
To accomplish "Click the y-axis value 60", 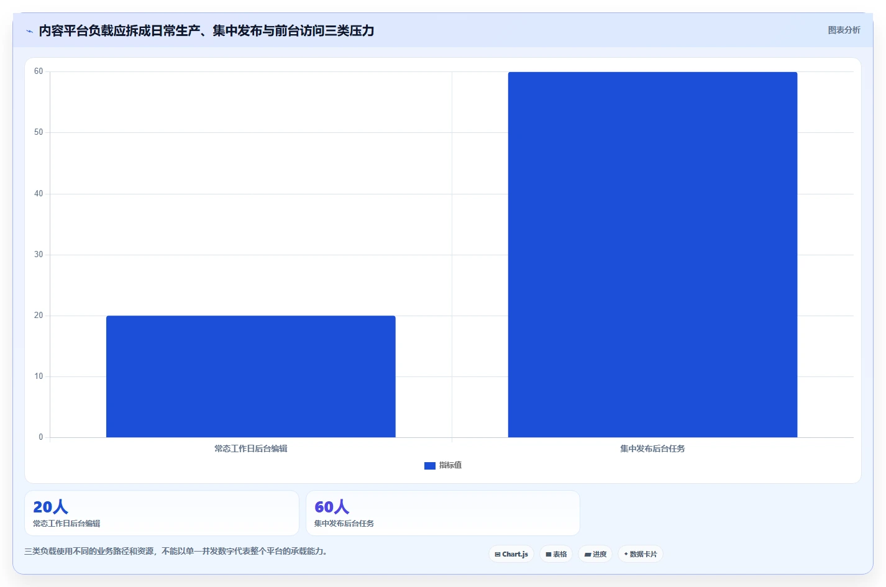I will (39, 71).
